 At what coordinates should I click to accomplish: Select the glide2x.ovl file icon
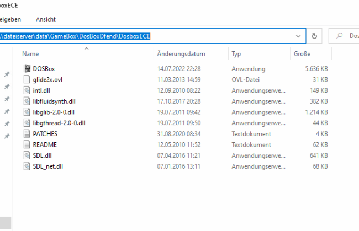tap(29, 79)
